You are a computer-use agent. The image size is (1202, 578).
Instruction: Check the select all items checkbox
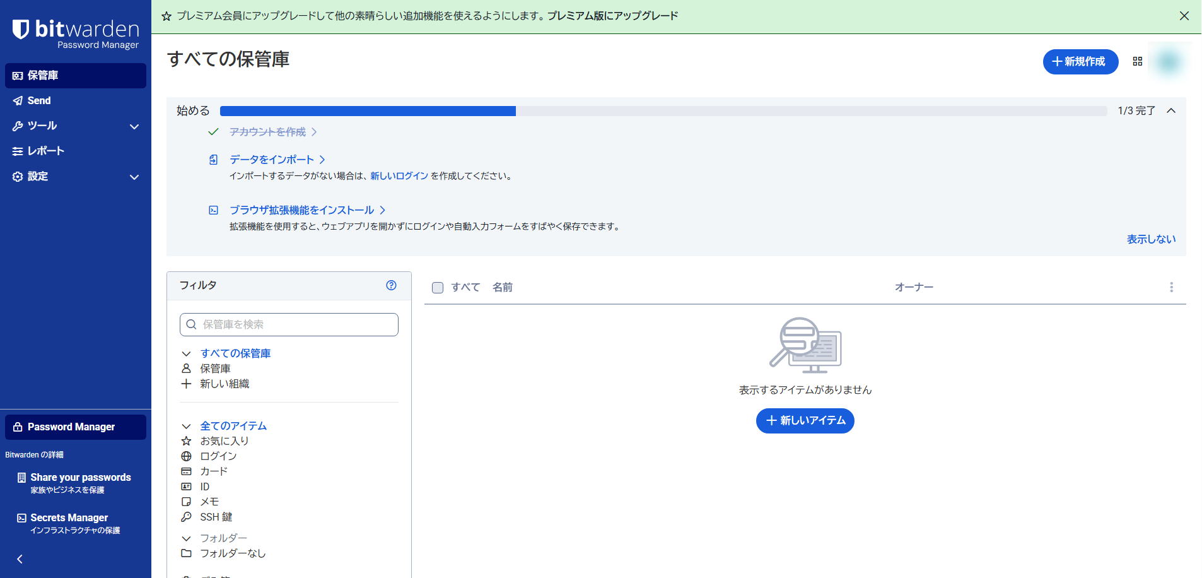[x=438, y=288]
